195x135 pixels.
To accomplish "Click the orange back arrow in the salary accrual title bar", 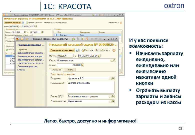I will [7, 15].
